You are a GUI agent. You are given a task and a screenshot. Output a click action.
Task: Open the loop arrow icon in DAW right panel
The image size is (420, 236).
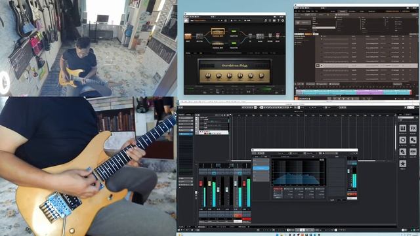[x=402, y=140]
